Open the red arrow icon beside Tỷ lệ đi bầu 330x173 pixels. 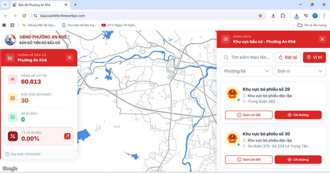tap(67, 136)
